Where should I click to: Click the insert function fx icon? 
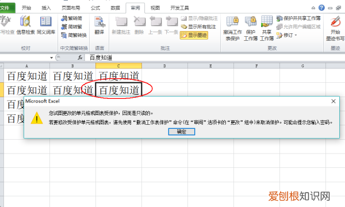[80, 57]
